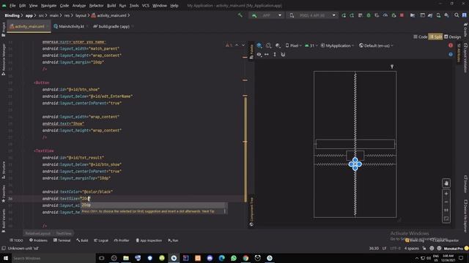Select RelativeLayout in the breadcrumb bar
This screenshot has height=263, width=469.
pyautogui.click(x=37, y=234)
